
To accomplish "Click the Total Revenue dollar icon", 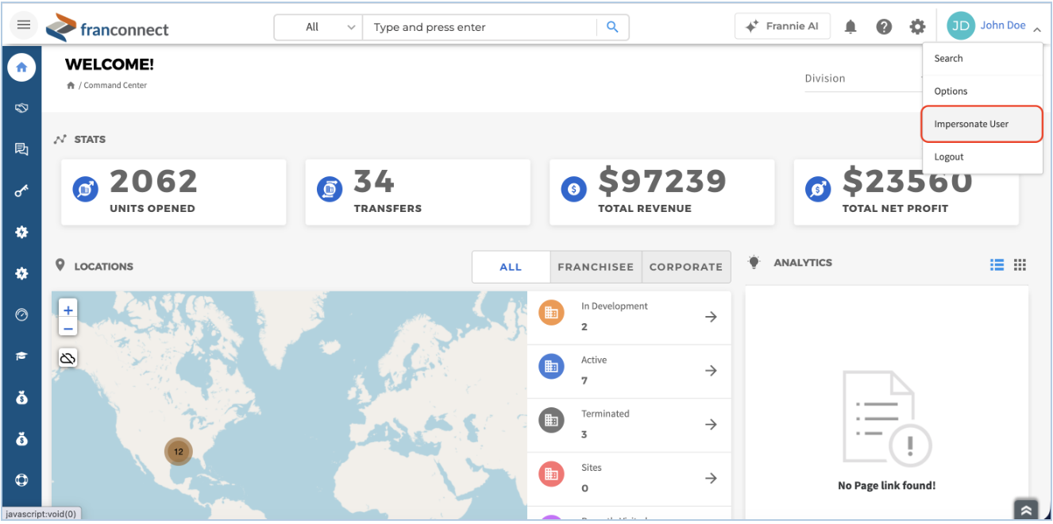I will [x=574, y=189].
